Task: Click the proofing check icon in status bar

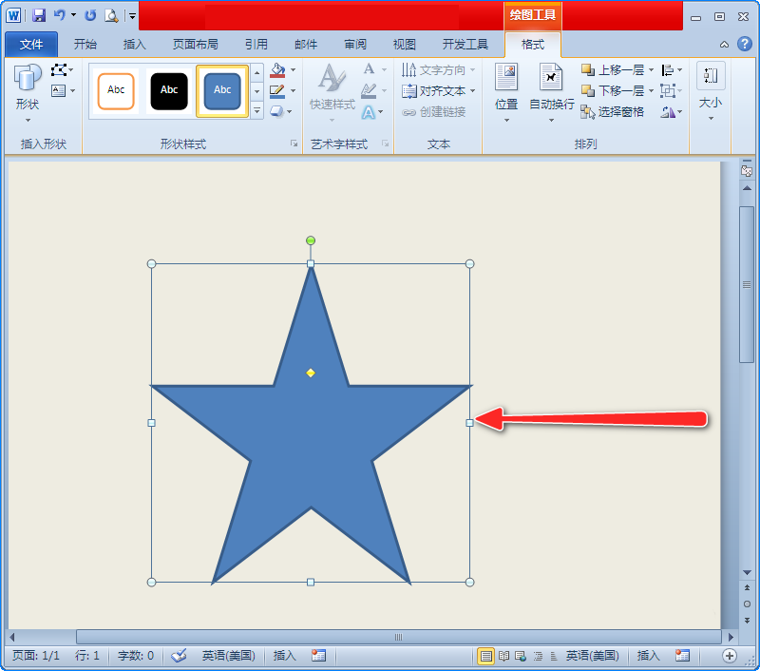Action: click(x=179, y=656)
